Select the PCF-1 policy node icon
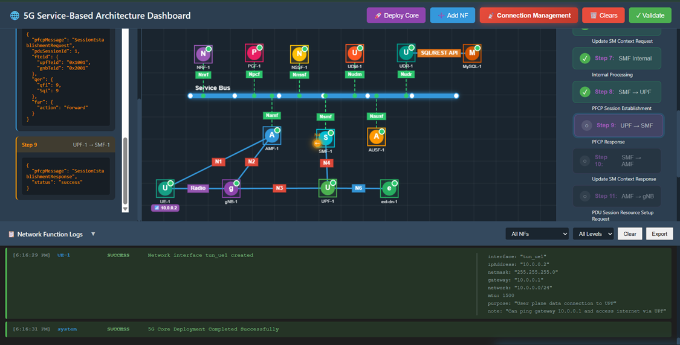 254,53
